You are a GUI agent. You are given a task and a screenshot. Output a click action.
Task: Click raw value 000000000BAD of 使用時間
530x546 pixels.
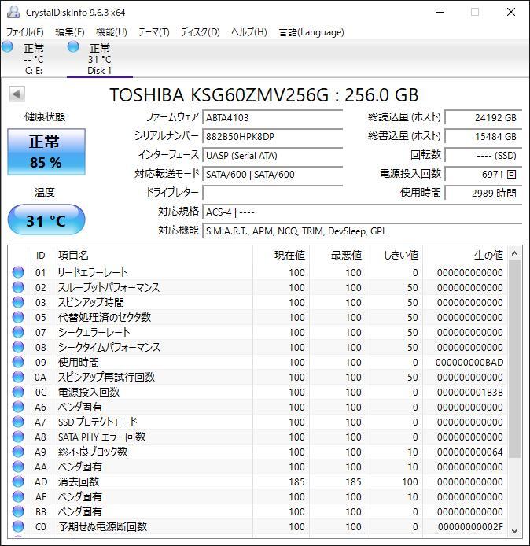pyautogui.click(x=469, y=363)
